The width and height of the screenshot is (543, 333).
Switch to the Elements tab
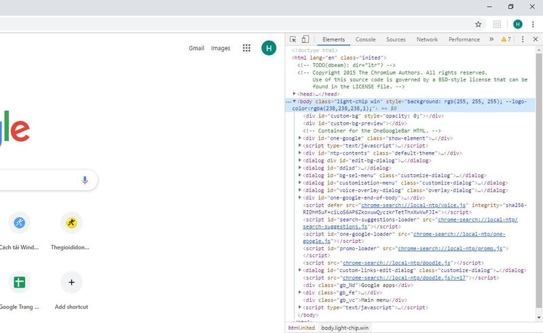[x=333, y=39]
